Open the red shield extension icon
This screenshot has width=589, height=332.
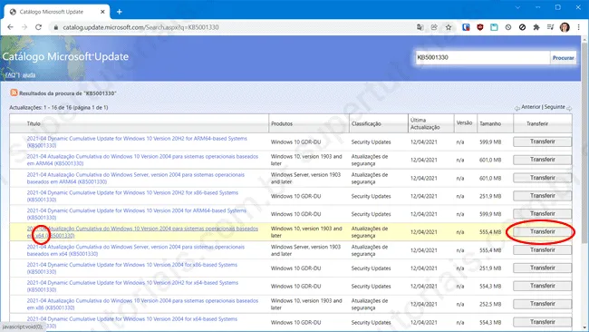[x=480, y=27]
